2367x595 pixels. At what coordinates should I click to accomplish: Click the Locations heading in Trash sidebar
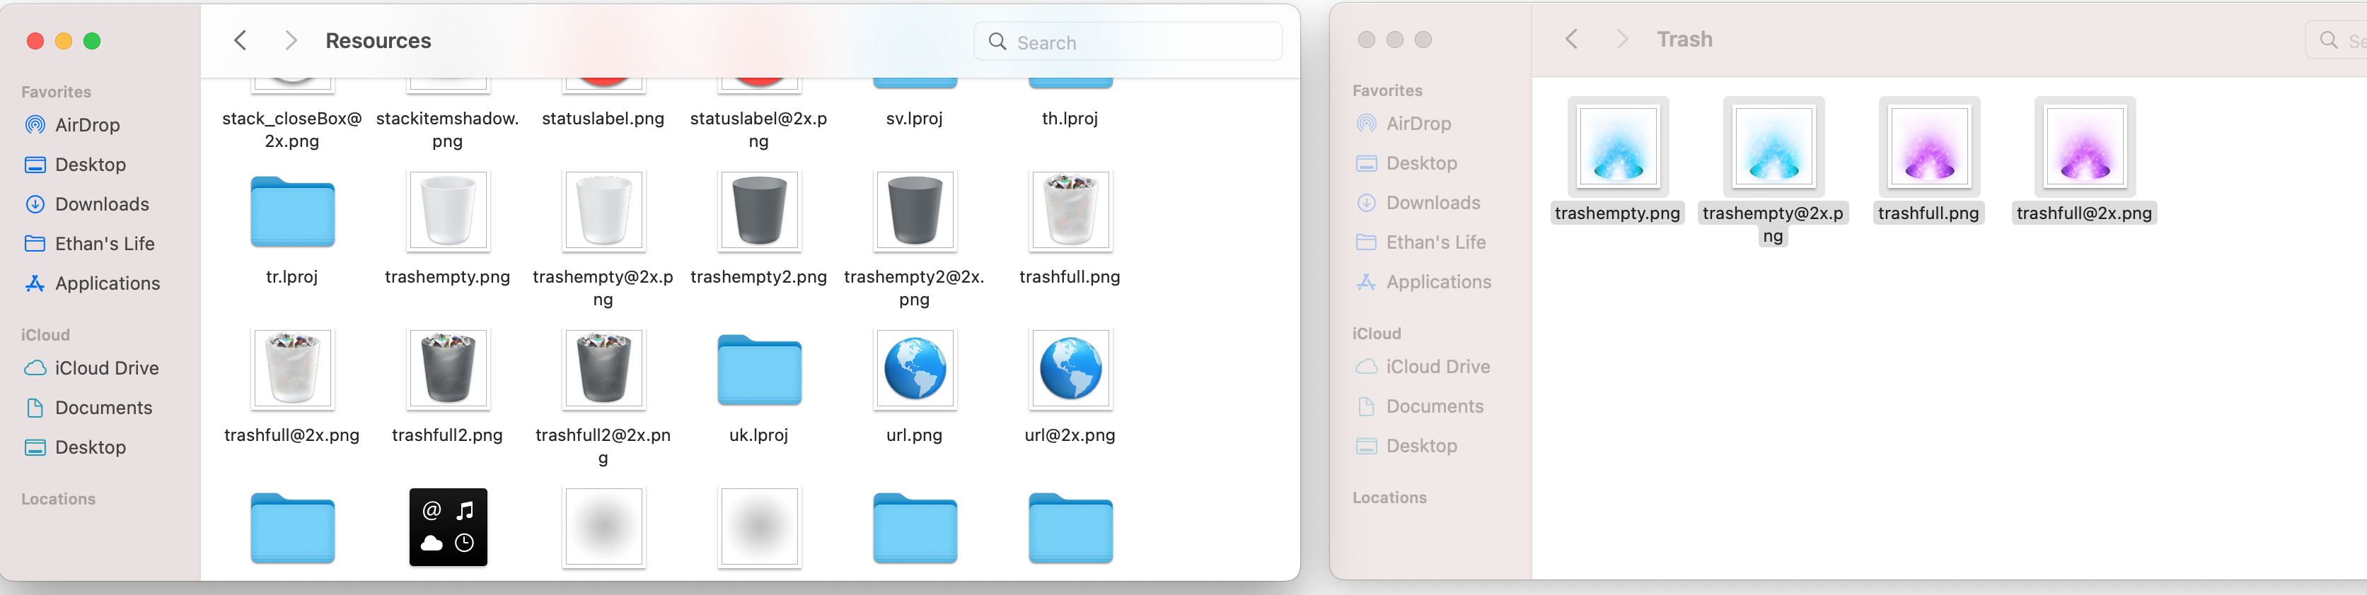pyautogui.click(x=1389, y=497)
